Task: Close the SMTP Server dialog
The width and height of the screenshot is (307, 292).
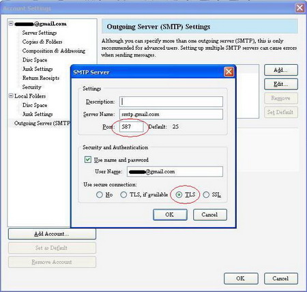Action: 229,72
